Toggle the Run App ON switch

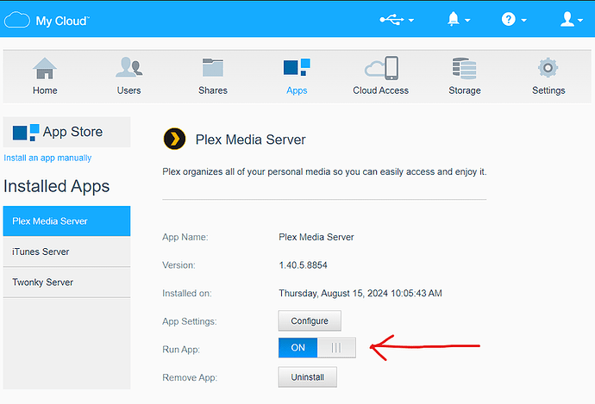coord(317,347)
